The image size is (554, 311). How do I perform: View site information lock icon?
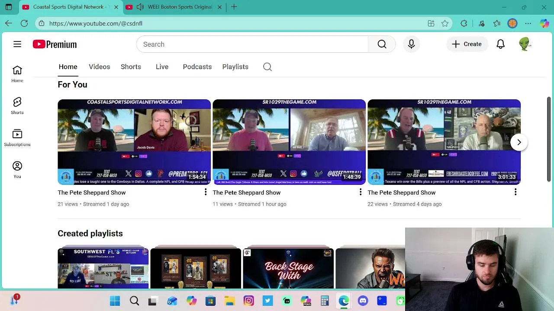click(x=41, y=23)
